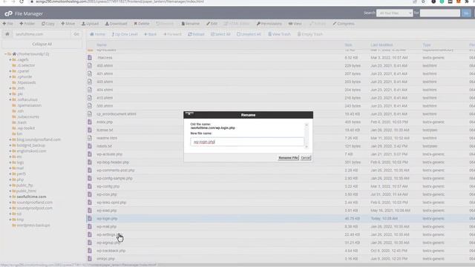Focus the path field showing seofulltime.com

42,34
